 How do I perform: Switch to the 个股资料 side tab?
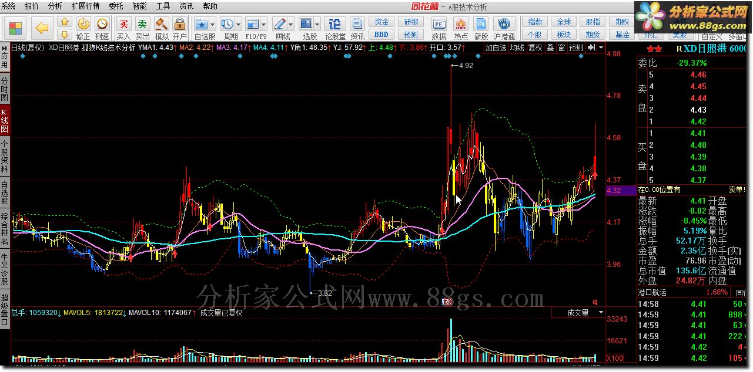(x=5, y=155)
